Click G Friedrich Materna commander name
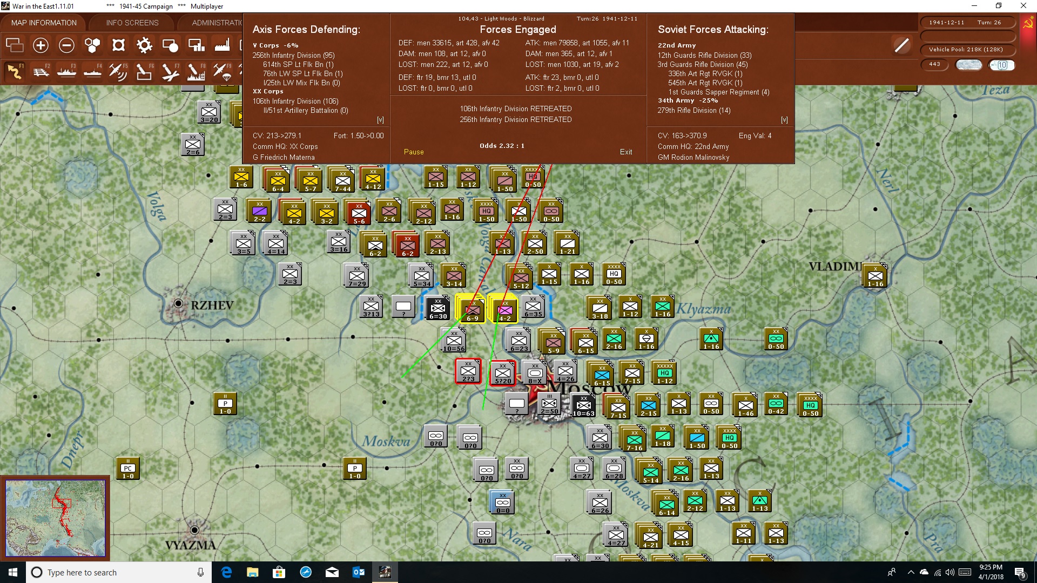Image resolution: width=1037 pixels, height=583 pixels. (284, 158)
